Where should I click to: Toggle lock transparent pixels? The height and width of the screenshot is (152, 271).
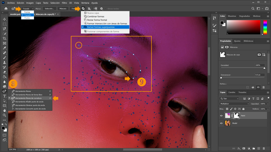[227, 109]
